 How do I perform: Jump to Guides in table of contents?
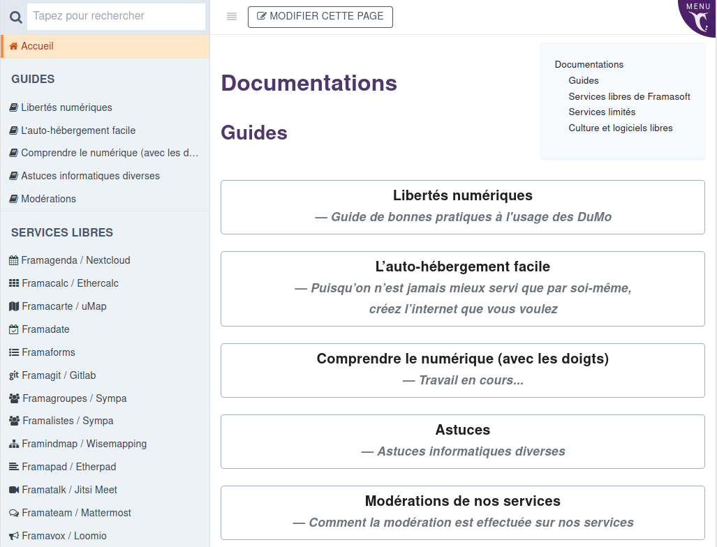[584, 80]
